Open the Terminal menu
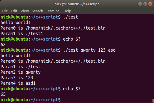The width and height of the screenshot is (154, 103). coord(53,11)
